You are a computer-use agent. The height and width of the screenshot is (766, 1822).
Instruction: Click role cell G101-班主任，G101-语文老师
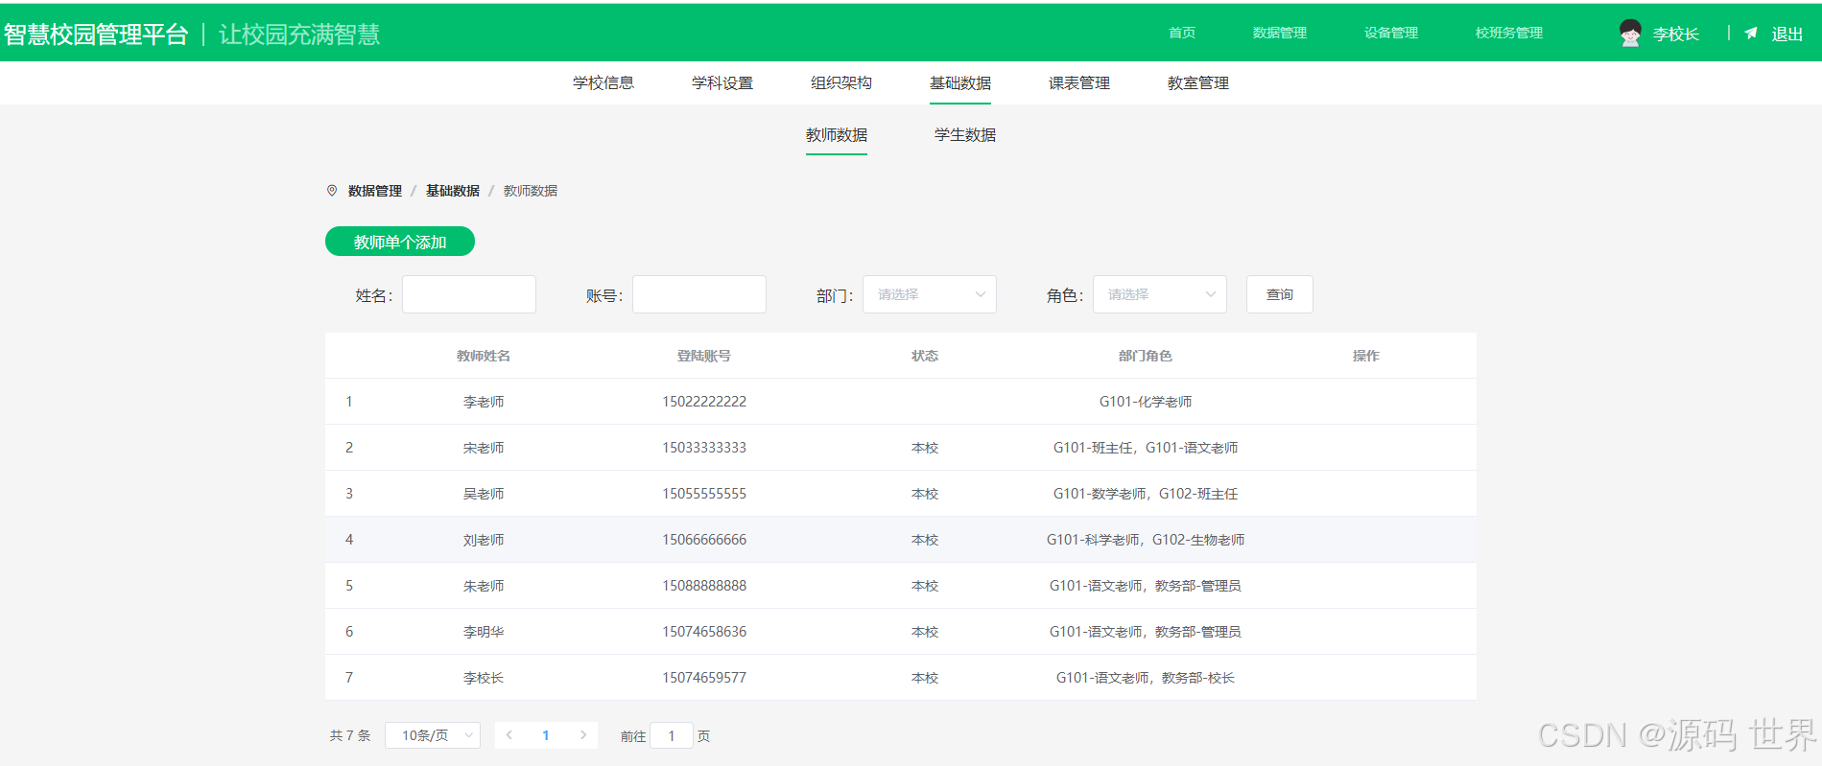[x=1146, y=448]
